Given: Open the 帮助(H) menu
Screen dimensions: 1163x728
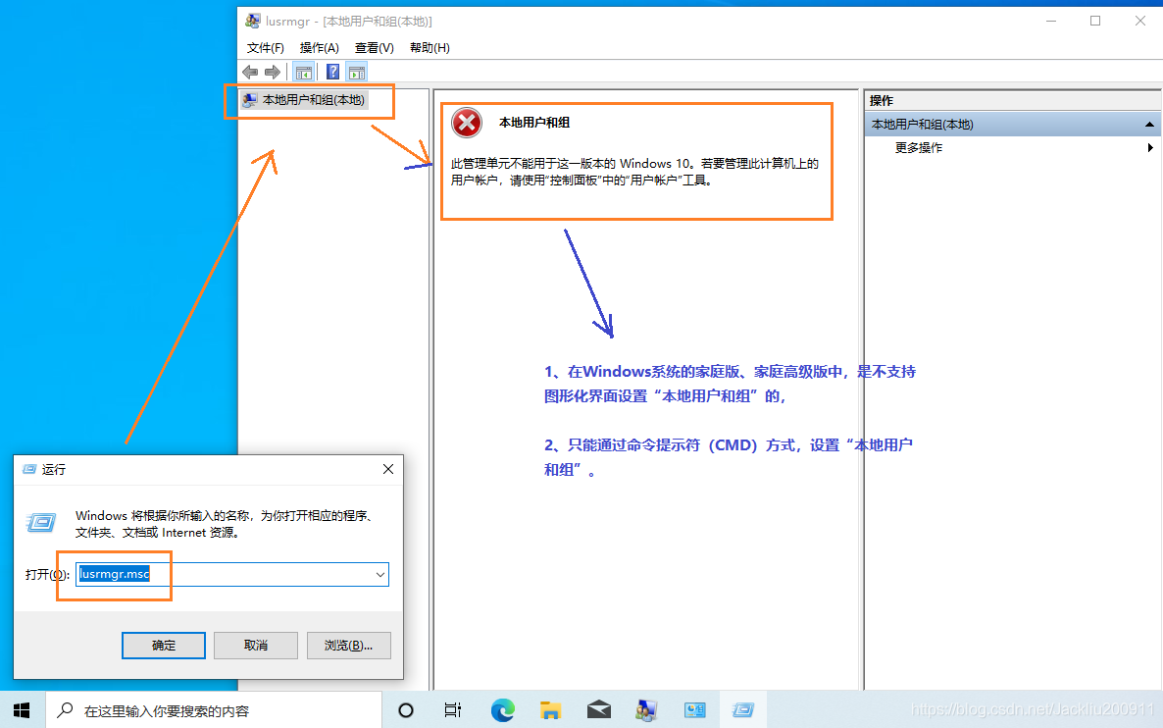Looking at the screenshot, I should 430,47.
